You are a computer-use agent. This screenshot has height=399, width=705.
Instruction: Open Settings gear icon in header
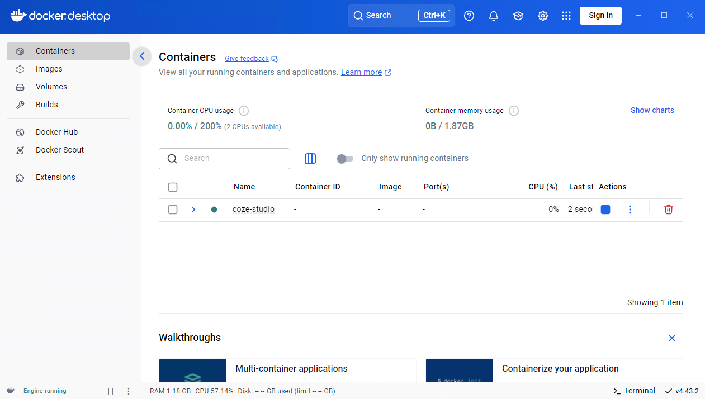tap(543, 16)
